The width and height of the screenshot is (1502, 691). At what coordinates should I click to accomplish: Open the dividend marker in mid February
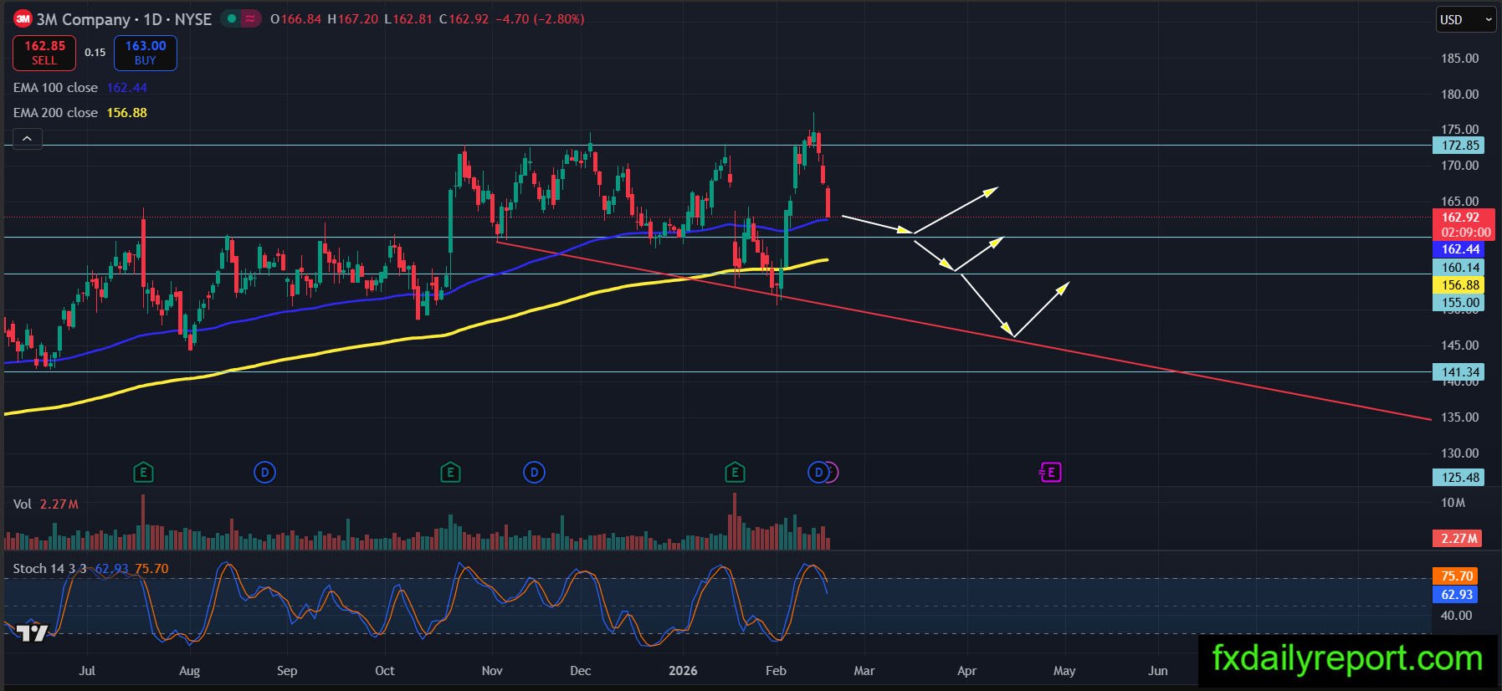(818, 473)
